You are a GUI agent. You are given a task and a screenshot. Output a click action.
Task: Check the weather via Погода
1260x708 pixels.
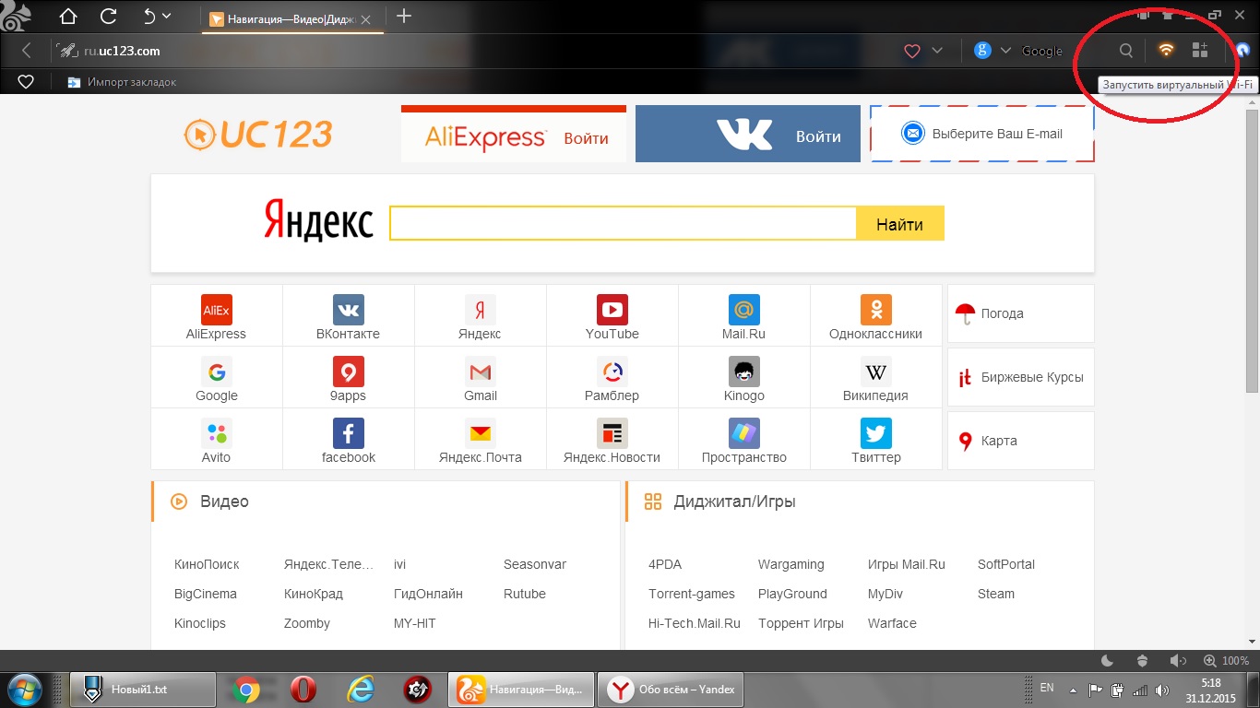pyautogui.click(x=1020, y=313)
